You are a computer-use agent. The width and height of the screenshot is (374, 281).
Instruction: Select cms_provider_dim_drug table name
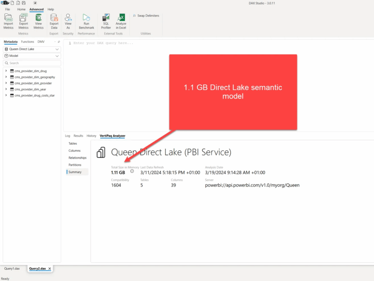(31, 71)
